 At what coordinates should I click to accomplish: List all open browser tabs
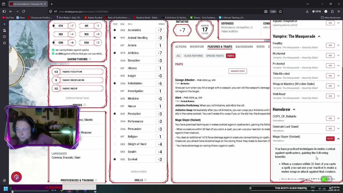[x=308, y=4]
